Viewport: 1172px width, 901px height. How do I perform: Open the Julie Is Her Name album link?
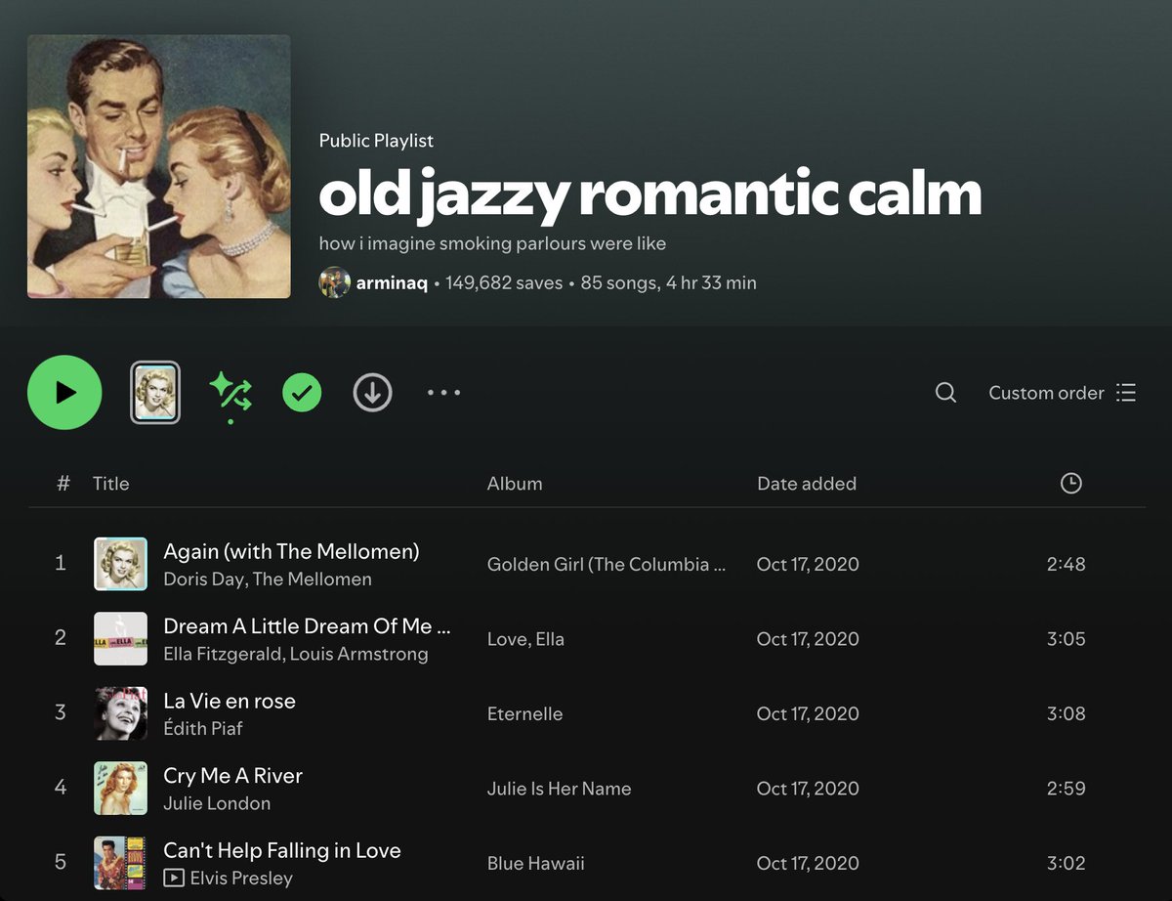coord(559,789)
